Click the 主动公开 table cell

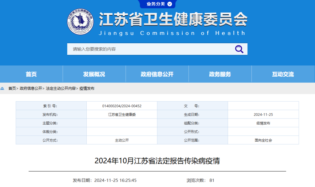coord(122,140)
